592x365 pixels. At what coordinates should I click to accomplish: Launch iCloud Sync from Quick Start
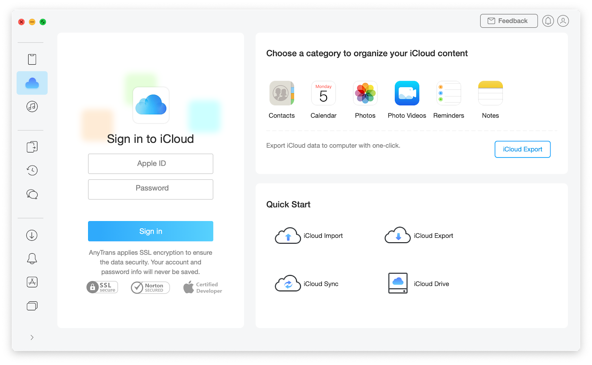[307, 284]
